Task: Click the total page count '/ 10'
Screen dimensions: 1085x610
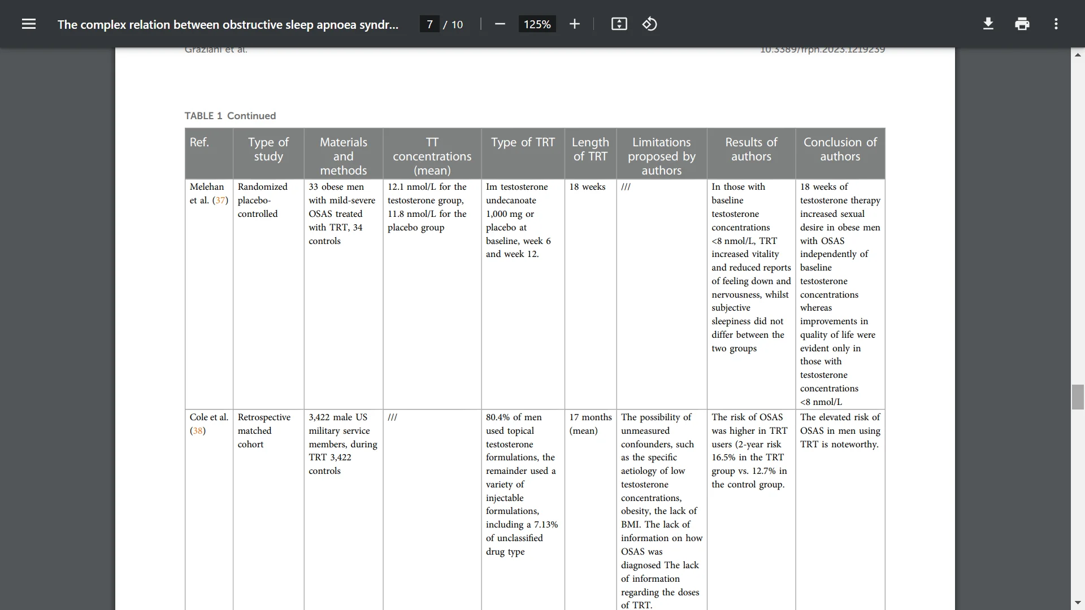Action: tap(453, 24)
